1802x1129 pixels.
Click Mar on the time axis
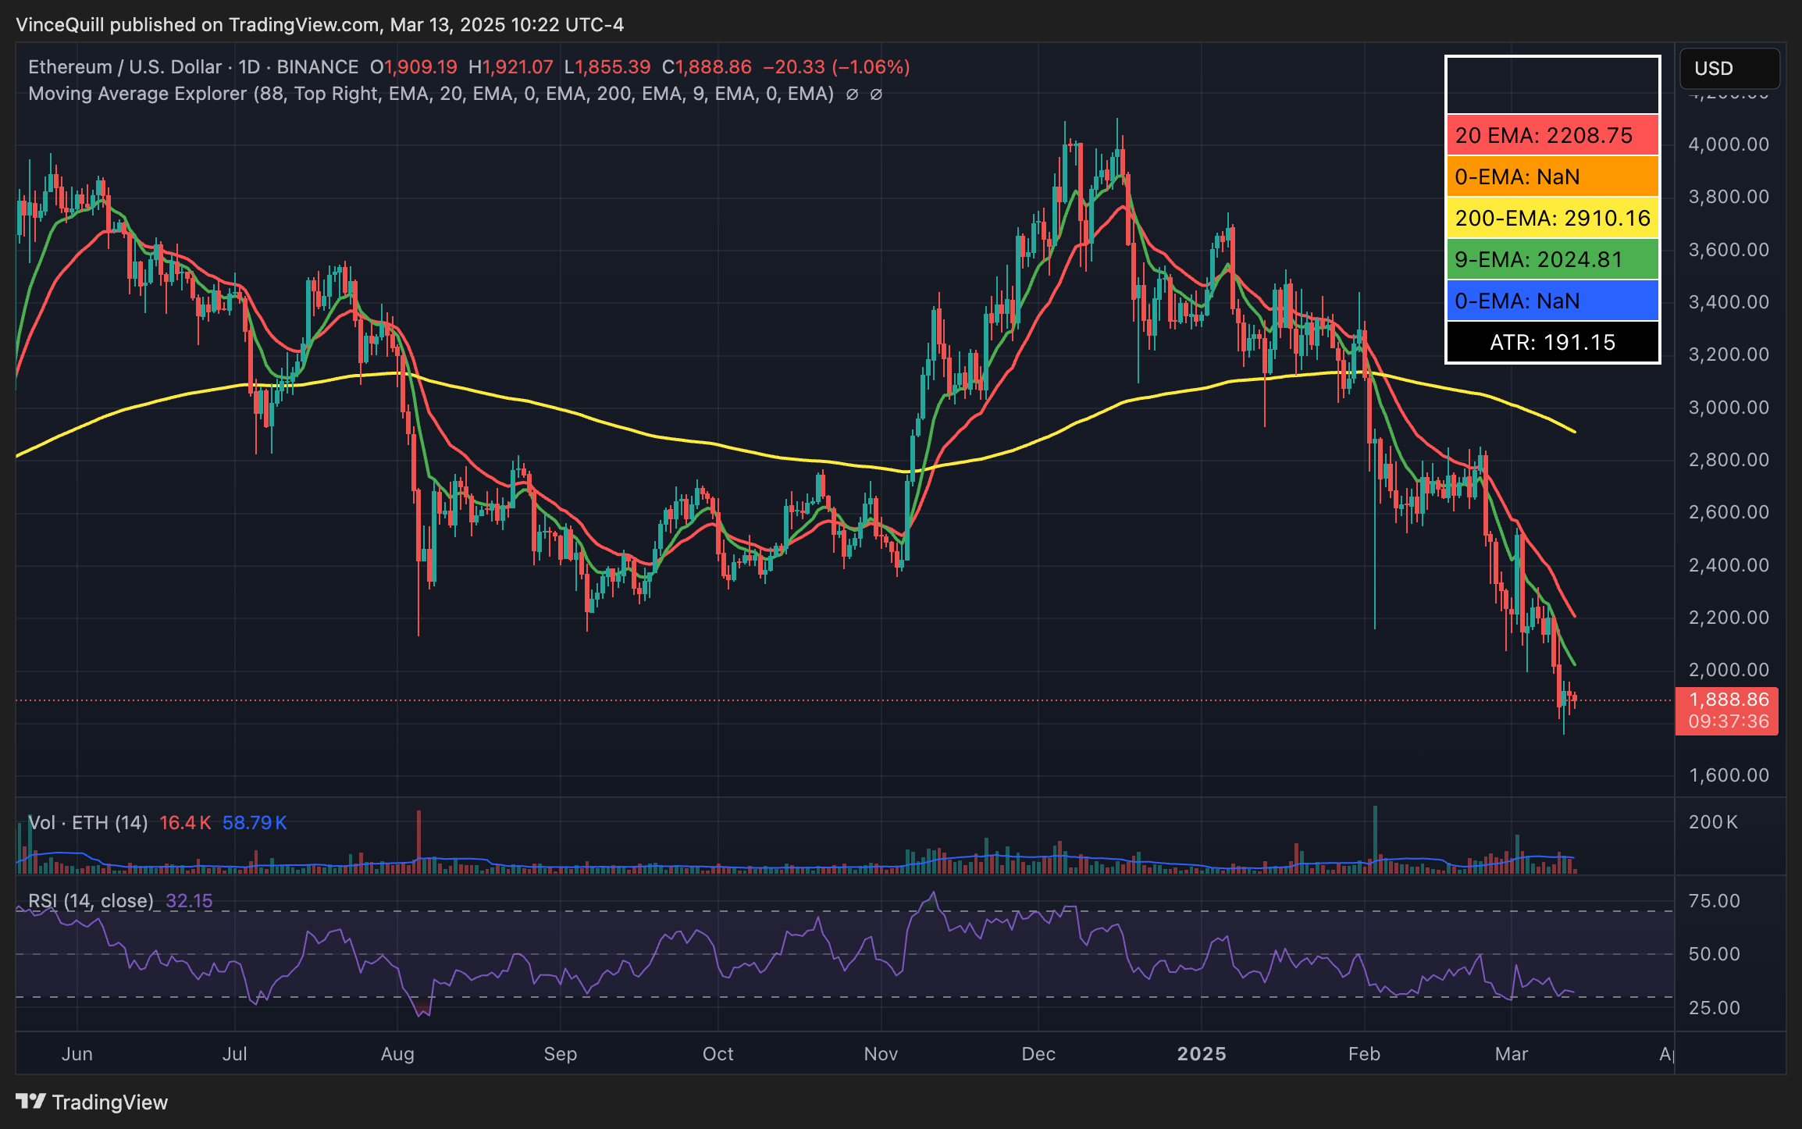(1512, 1053)
